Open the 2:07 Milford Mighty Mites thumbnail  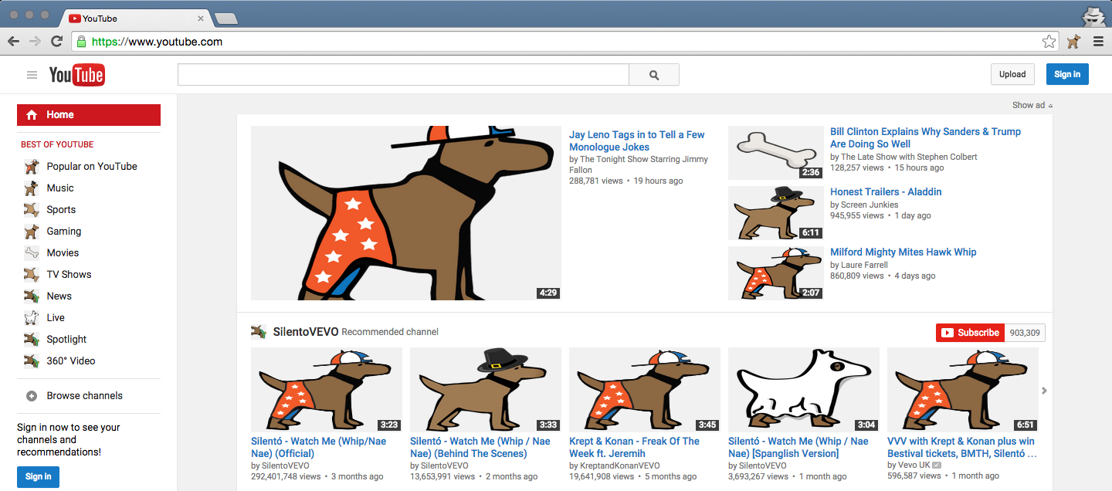(776, 273)
